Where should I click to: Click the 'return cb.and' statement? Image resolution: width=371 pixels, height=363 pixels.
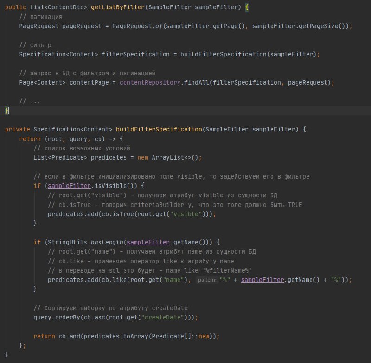(x=126, y=336)
